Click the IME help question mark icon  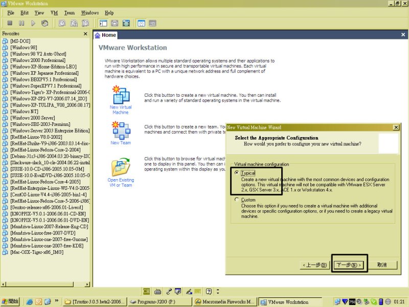tap(209, 291)
